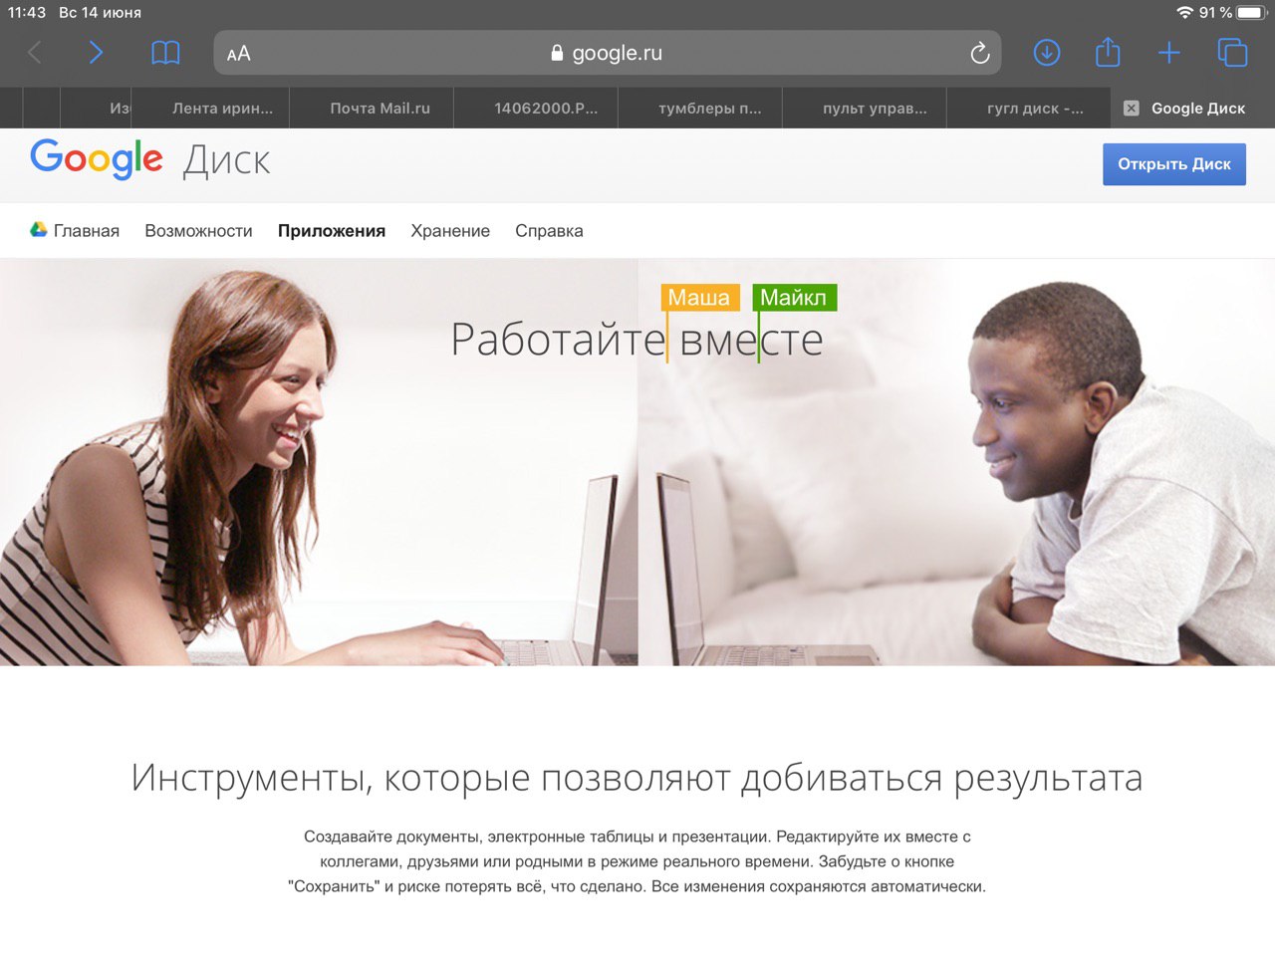Open the Справка nav link
The height and width of the screenshot is (956, 1275).
[549, 231]
